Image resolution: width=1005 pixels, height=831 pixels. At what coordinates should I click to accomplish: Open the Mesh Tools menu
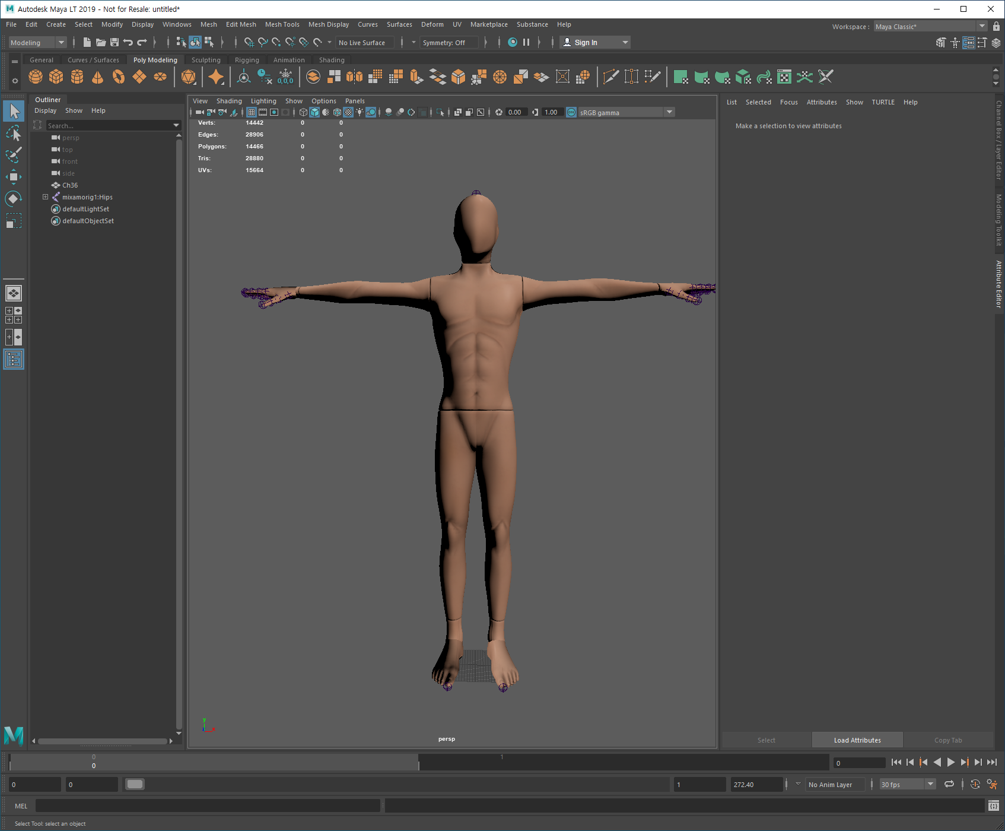pyautogui.click(x=282, y=24)
